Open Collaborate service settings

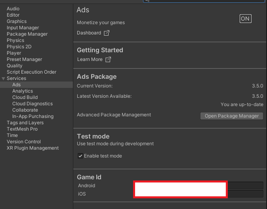tap(25, 110)
